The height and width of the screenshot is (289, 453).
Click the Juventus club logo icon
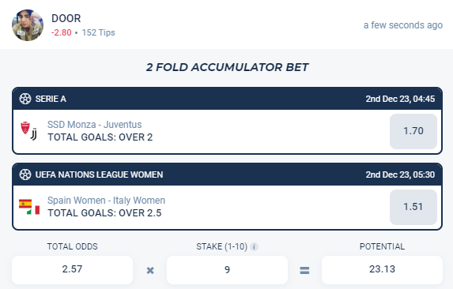pyautogui.click(x=34, y=134)
